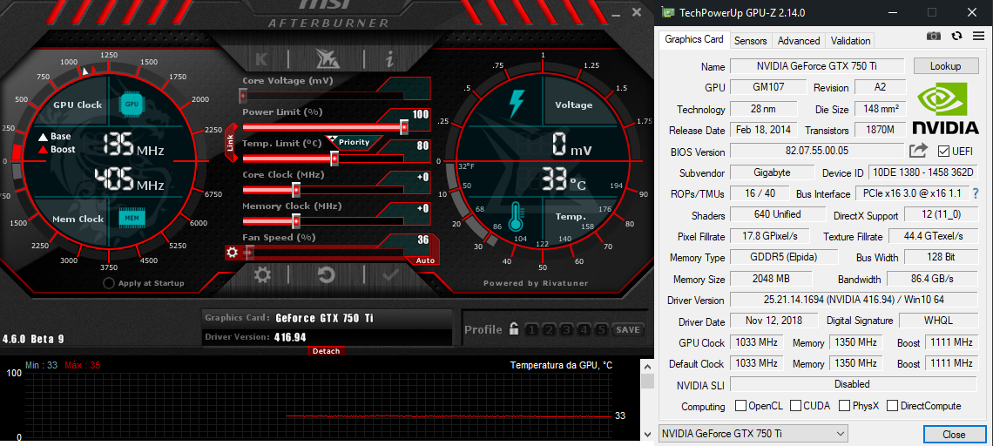
Task: Click the BIOS Version field 82.07.55.00.05
Action: (816, 151)
